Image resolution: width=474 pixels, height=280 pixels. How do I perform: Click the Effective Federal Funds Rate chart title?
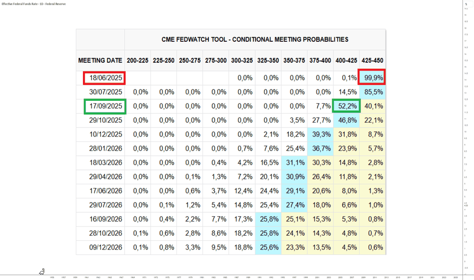pyautogui.click(x=34, y=4)
